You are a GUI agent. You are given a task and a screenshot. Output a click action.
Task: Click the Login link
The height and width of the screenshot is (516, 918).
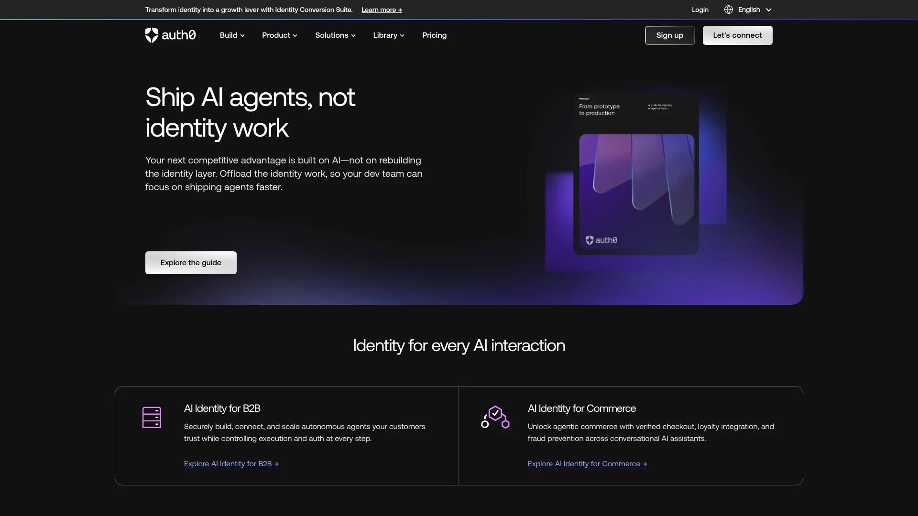(700, 10)
